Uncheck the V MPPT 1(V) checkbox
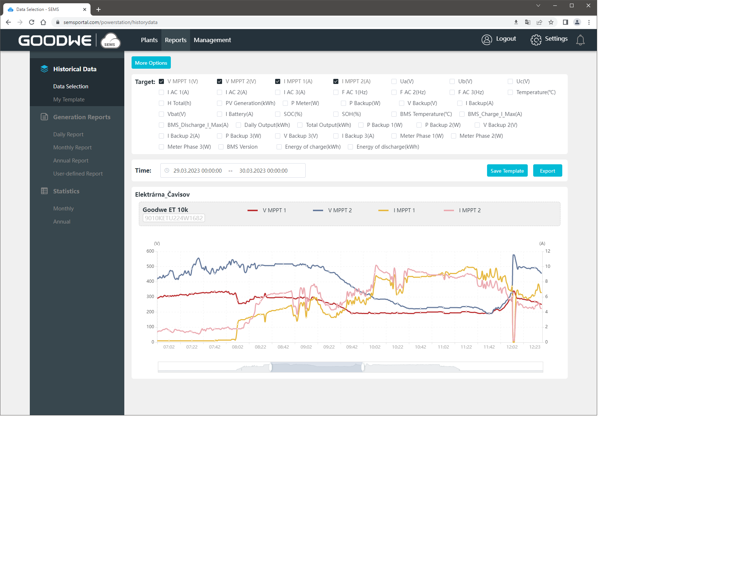 [x=161, y=81]
